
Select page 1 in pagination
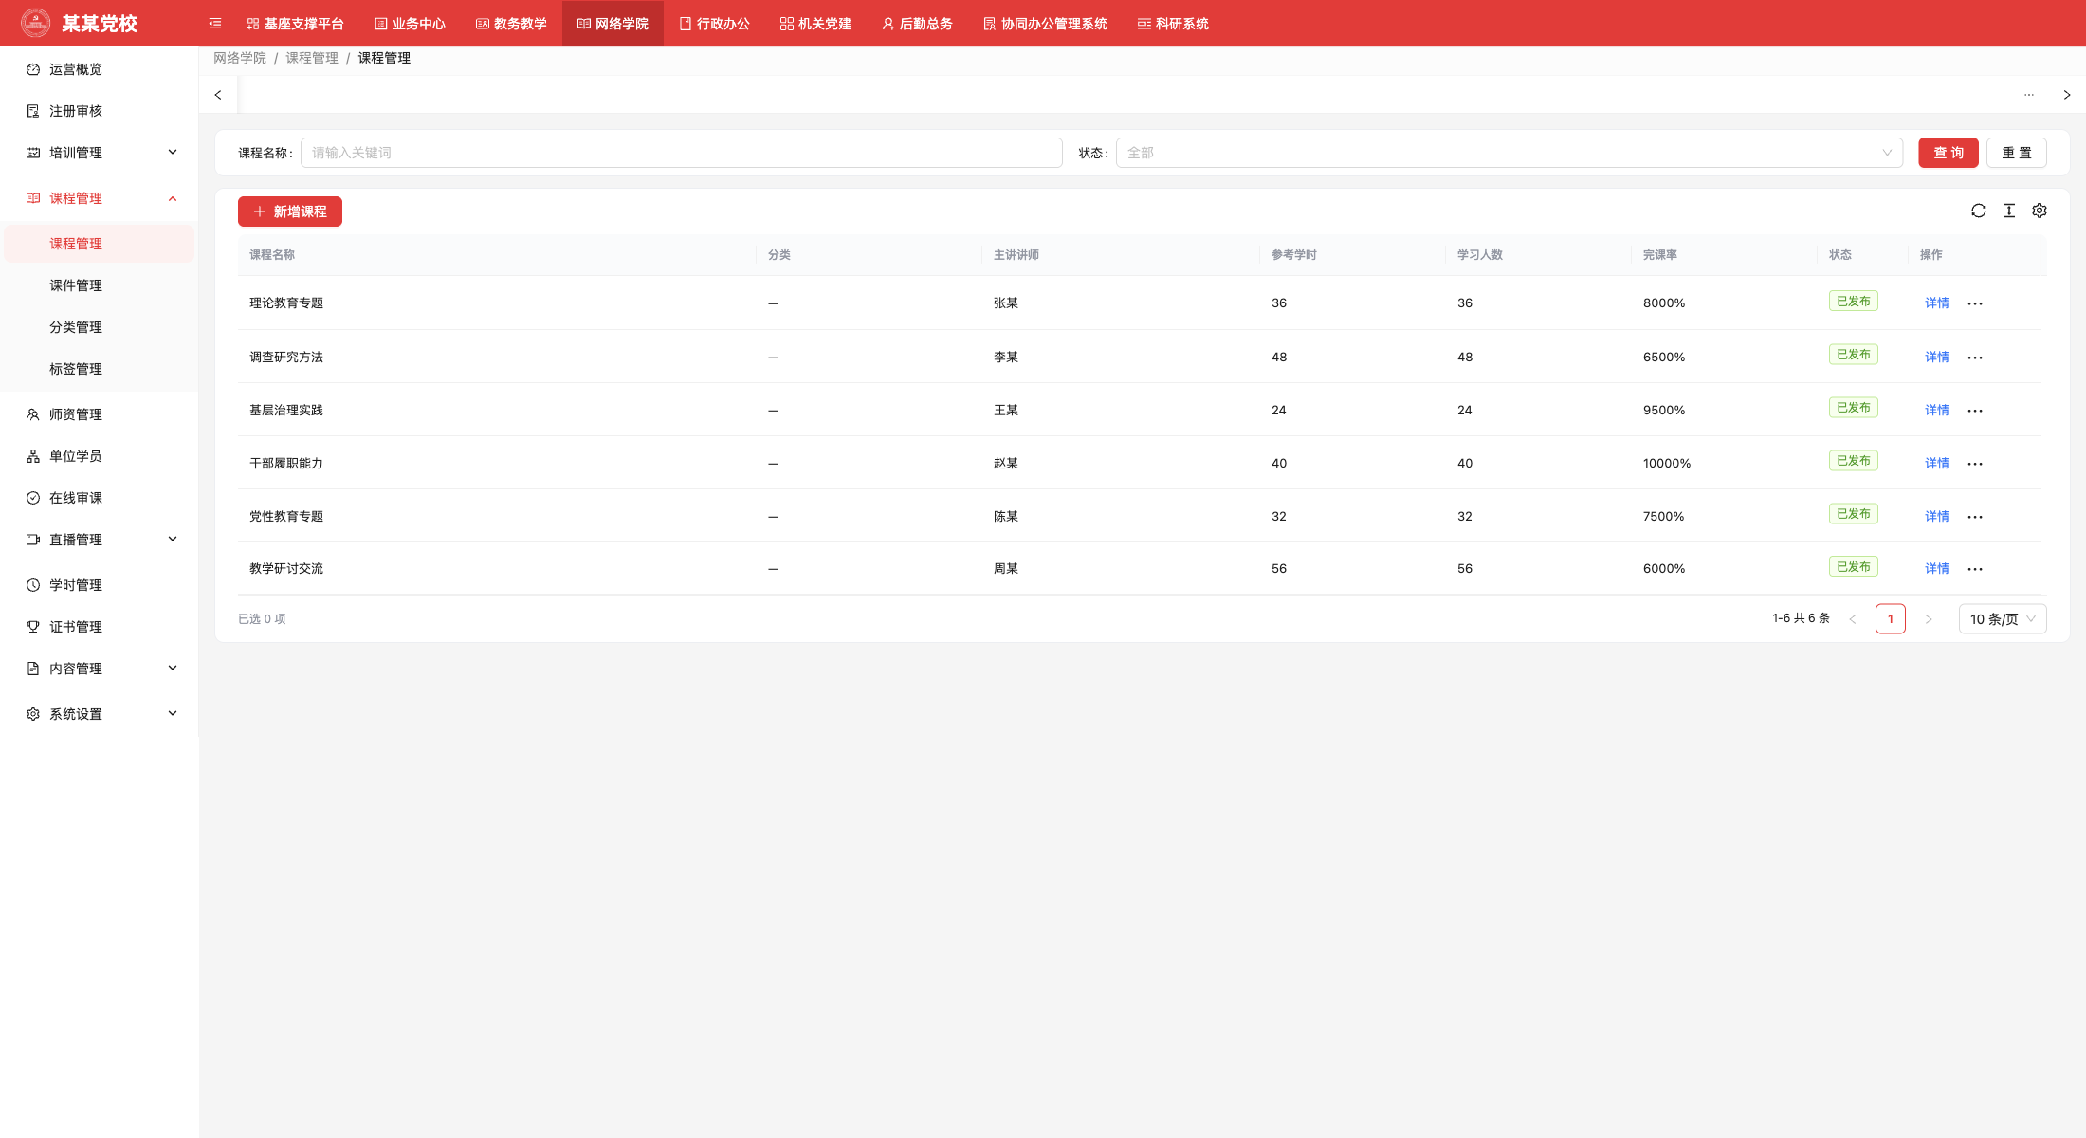pyautogui.click(x=1891, y=619)
